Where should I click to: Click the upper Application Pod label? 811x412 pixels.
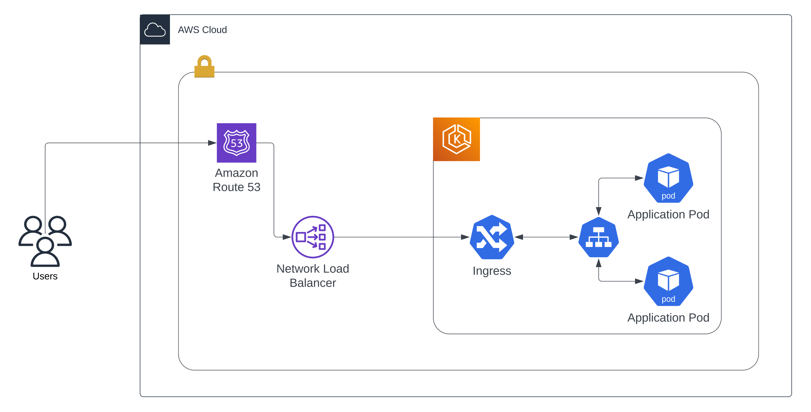[x=668, y=214]
